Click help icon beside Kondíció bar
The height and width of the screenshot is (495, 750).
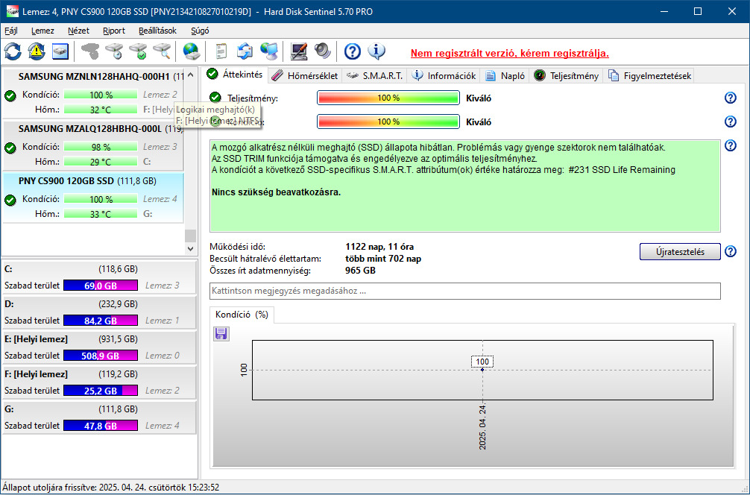point(731,122)
